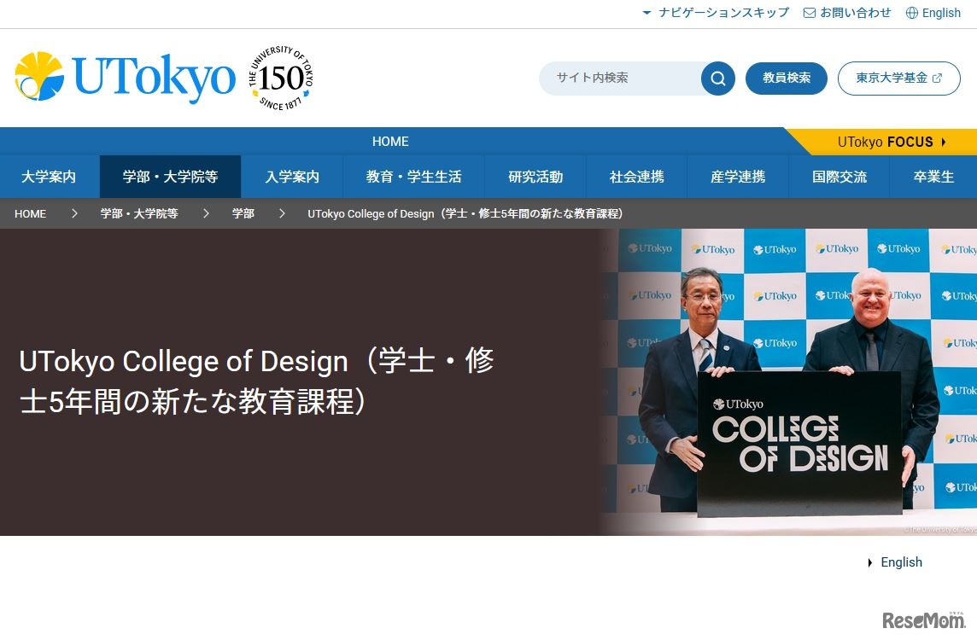Open the 国際交流 menu

840,177
